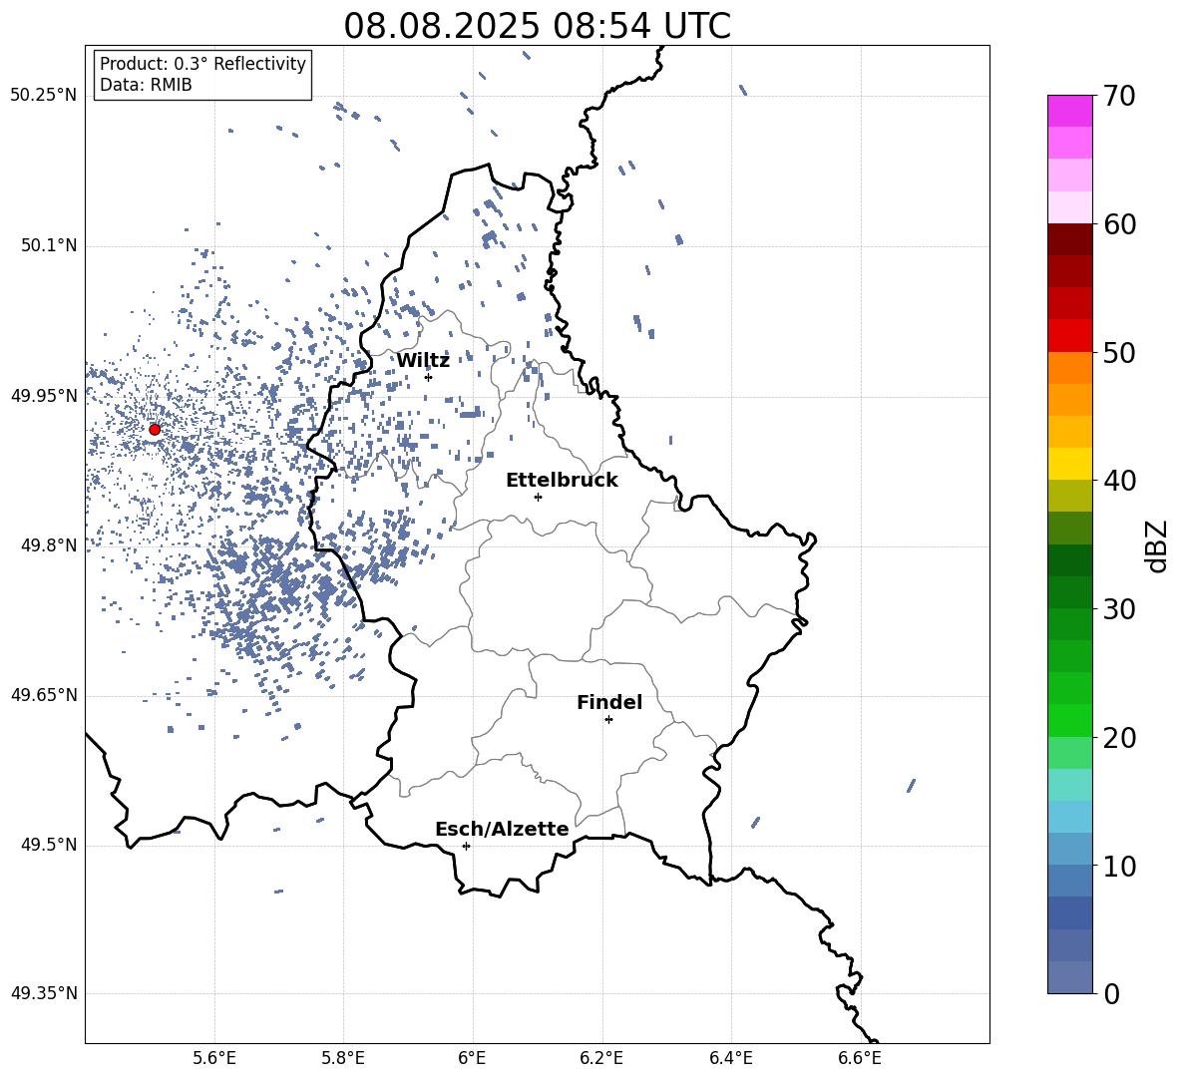This screenshot has height=1078, width=1181.
Task: Click the Esch/Alzette station cross marker
Action: pyautogui.click(x=466, y=846)
